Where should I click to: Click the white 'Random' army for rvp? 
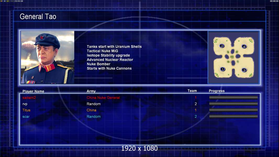point(94,104)
